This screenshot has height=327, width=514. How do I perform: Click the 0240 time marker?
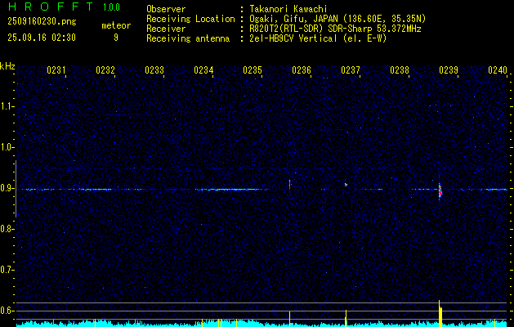pos(498,70)
